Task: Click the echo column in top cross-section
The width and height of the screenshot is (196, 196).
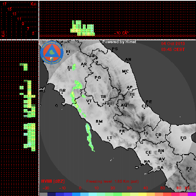Action: (x=83, y=28)
